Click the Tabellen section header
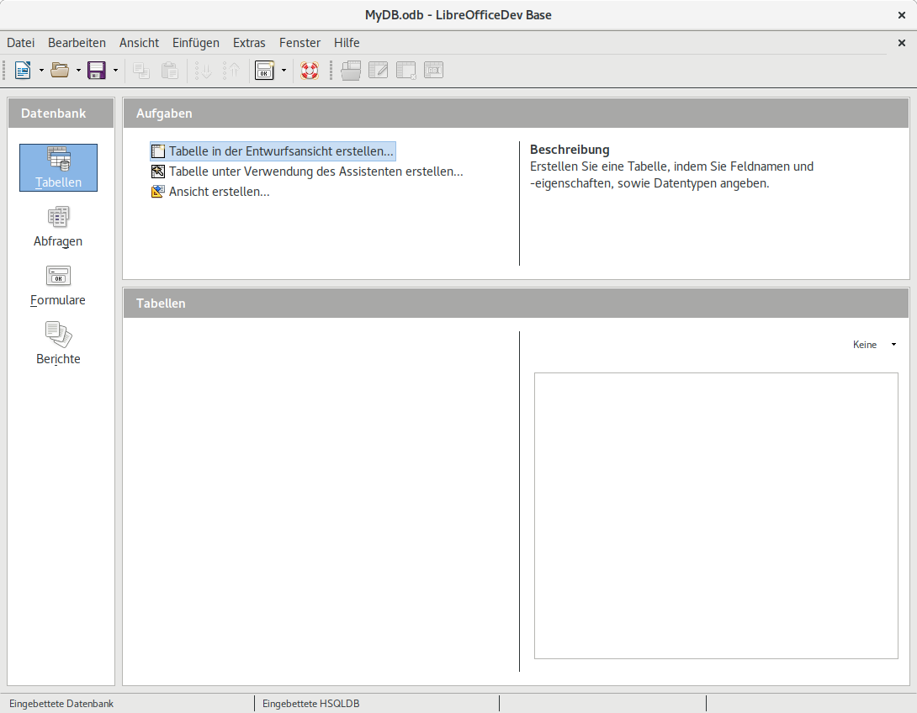Screen dimensions: 917x713 (516, 304)
